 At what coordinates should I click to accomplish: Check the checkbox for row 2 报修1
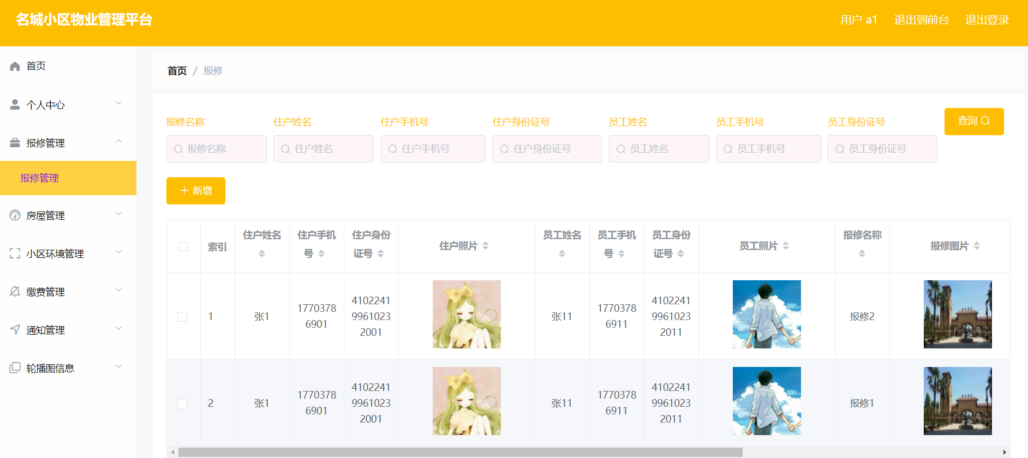pyautogui.click(x=182, y=403)
